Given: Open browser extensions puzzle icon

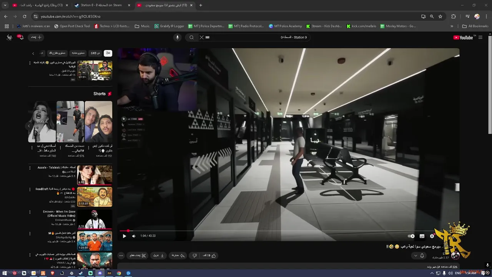Looking at the screenshot, I should [x=454, y=17].
